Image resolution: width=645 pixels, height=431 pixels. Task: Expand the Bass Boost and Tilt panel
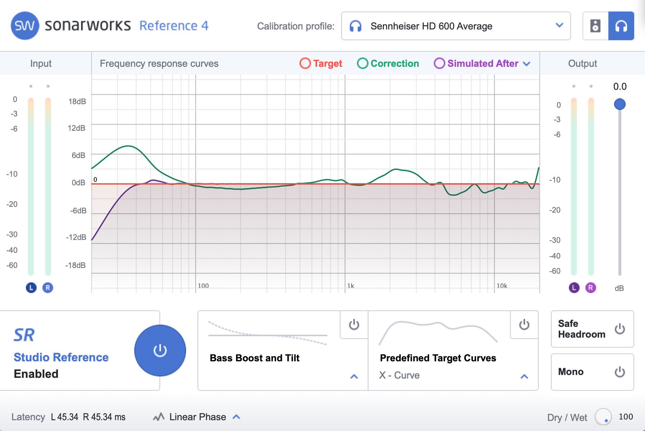354,376
